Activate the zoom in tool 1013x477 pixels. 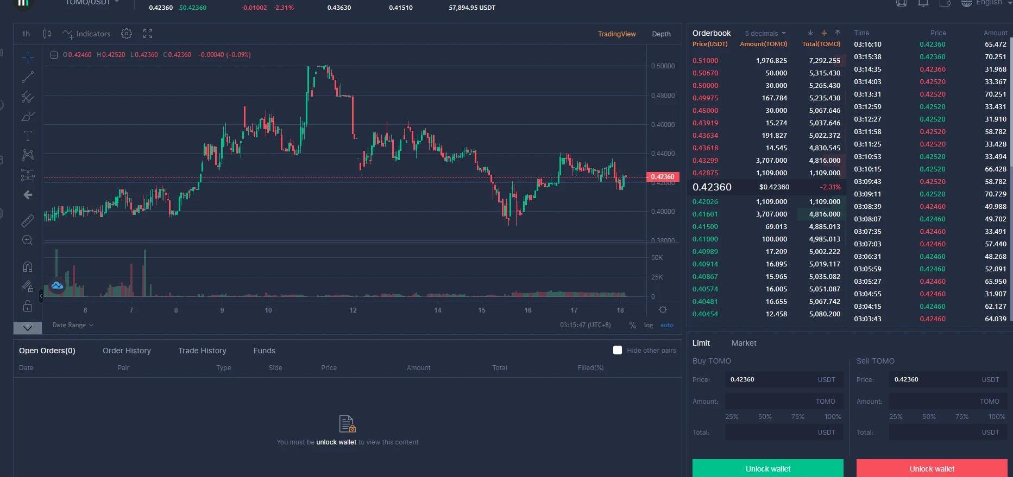[x=28, y=240]
